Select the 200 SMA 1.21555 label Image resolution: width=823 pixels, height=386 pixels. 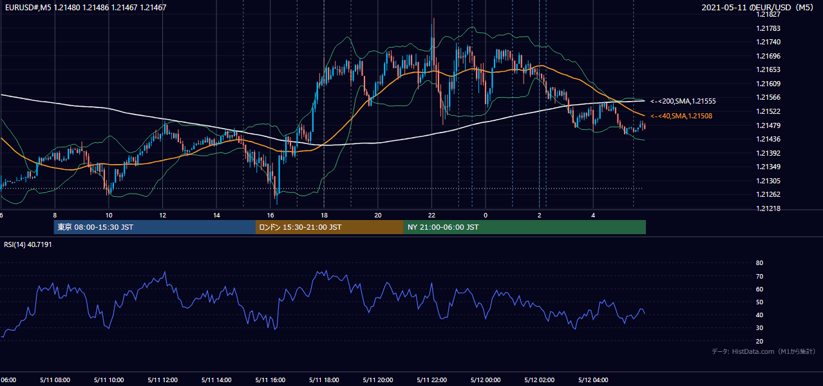(x=683, y=102)
